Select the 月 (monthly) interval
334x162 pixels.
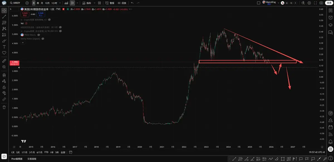[x=42, y=3]
